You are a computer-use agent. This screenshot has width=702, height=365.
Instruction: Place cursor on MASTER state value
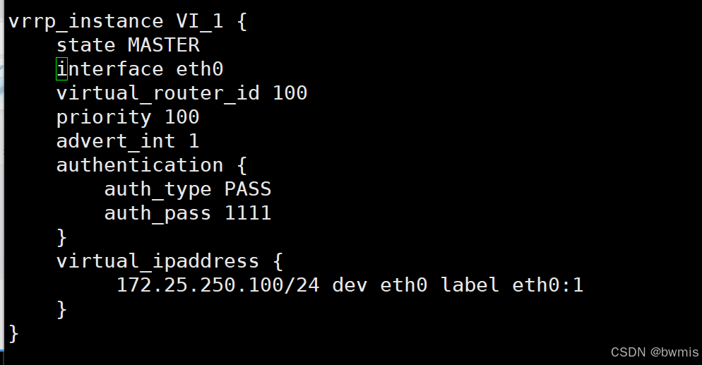click(163, 45)
